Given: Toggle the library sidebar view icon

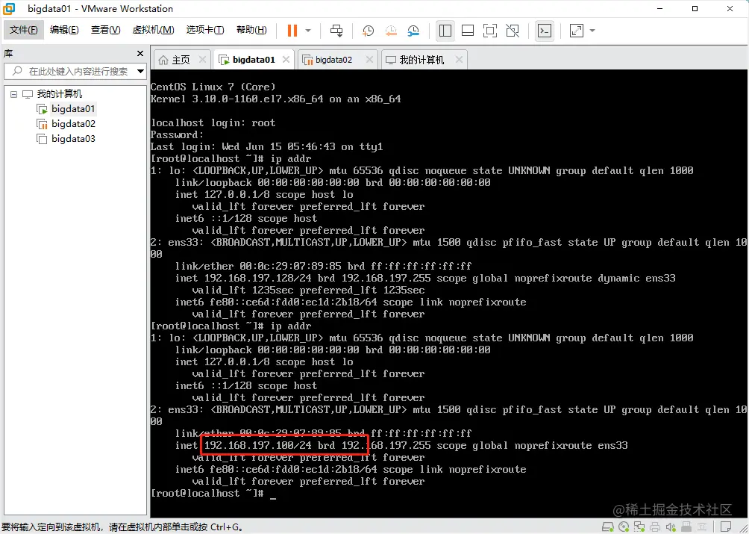Looking at the screenshot, I should (x=445, y=31).
